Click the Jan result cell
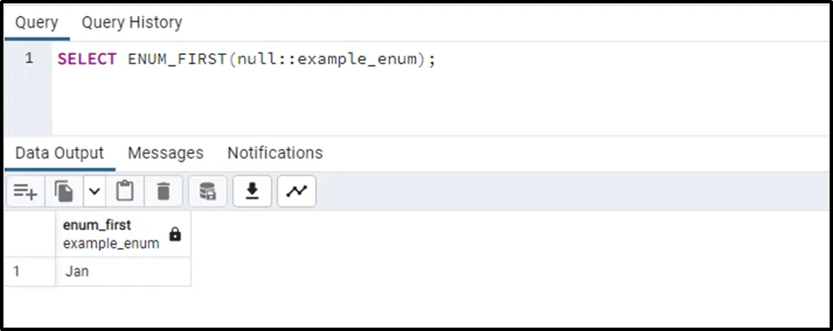This screenshot has height=331, width=833. [x=123, y=272]
